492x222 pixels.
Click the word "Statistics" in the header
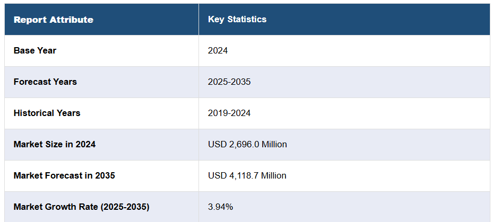[x=247, y=20]
